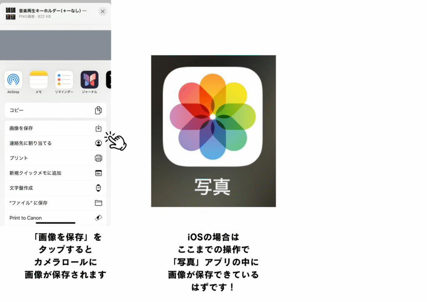Open the メモ (Notes) app icon
Image resolution: width=427 pixels, height=302 pixels.
(x=39, y=80)
